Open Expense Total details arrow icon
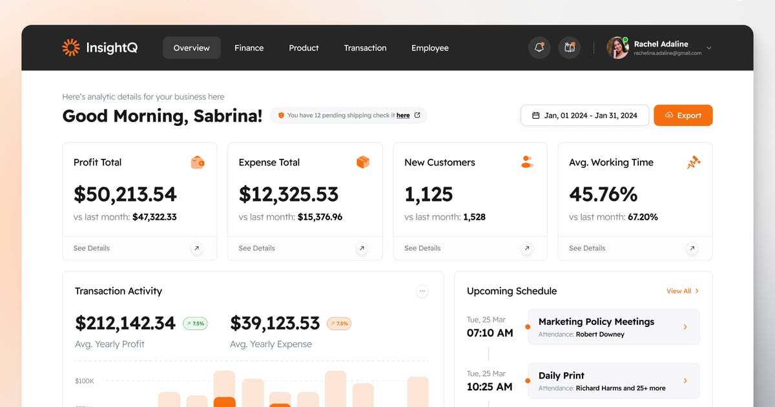Screen dimensions: 775x407 [362, 248]
